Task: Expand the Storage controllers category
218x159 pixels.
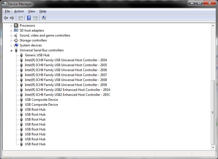Action: (11, 41)
